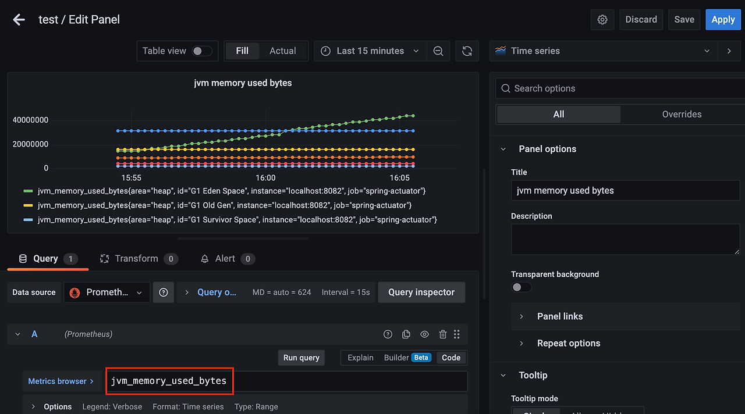Viewport: 745px width, 414px height.
Task: Click the G1 Survivor Space legend entry text
Action: (237, 220)
